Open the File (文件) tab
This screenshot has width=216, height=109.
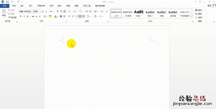[x=5, y=6]
